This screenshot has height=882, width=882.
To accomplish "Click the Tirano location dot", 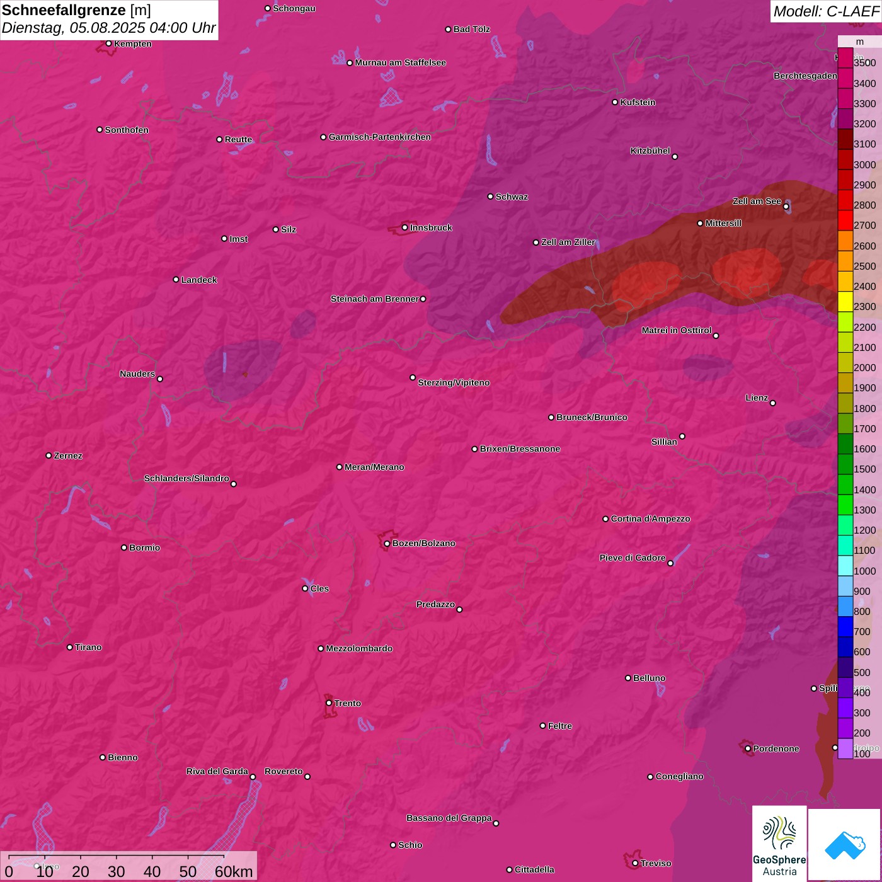I will [70, 647].
